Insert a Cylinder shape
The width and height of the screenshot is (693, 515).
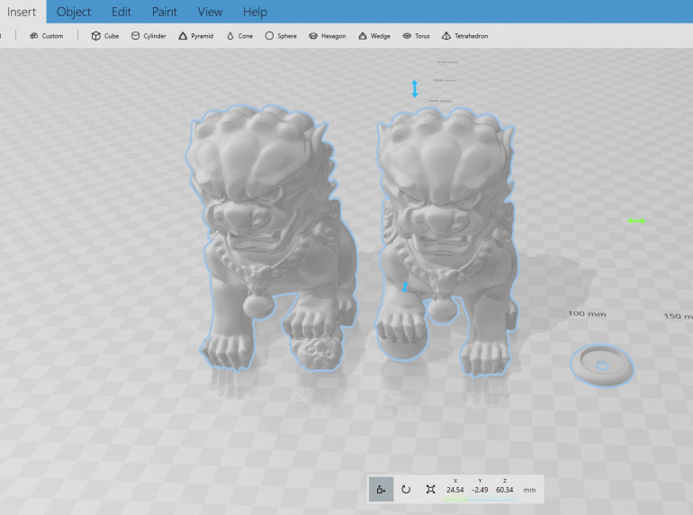click(x=148, y=36)
